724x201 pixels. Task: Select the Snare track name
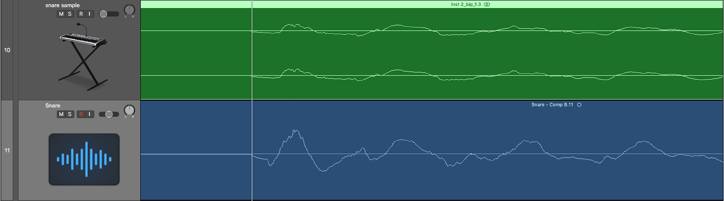click(52, 106)
